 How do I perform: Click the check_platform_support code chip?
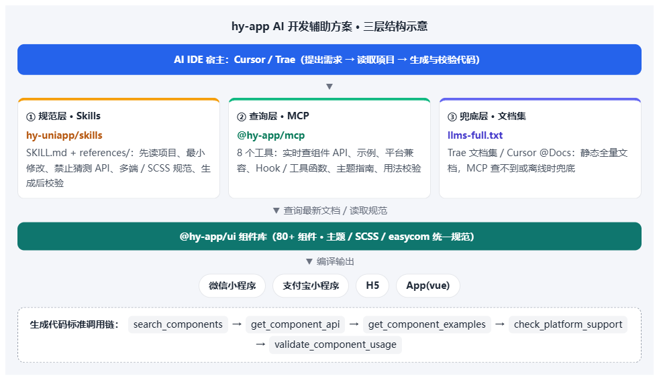click(x=568, y=324)
